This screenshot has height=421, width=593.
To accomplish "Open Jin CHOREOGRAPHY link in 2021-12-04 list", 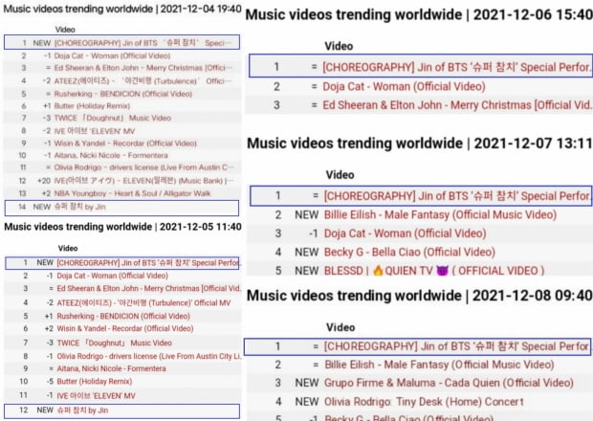I will (143, 43).
